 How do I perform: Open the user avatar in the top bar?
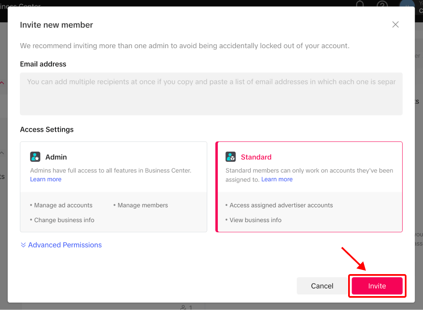407,4
